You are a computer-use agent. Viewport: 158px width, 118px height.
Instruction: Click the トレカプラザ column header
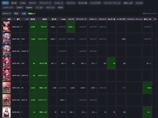coord(121,19)
